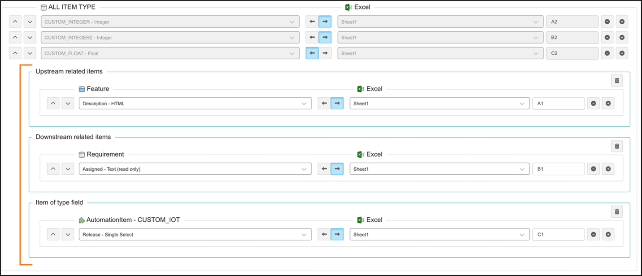Viewport: 642px width, 276px height.
Task: Switch Release - Single Select to left arrow
Action: point(324,234)
